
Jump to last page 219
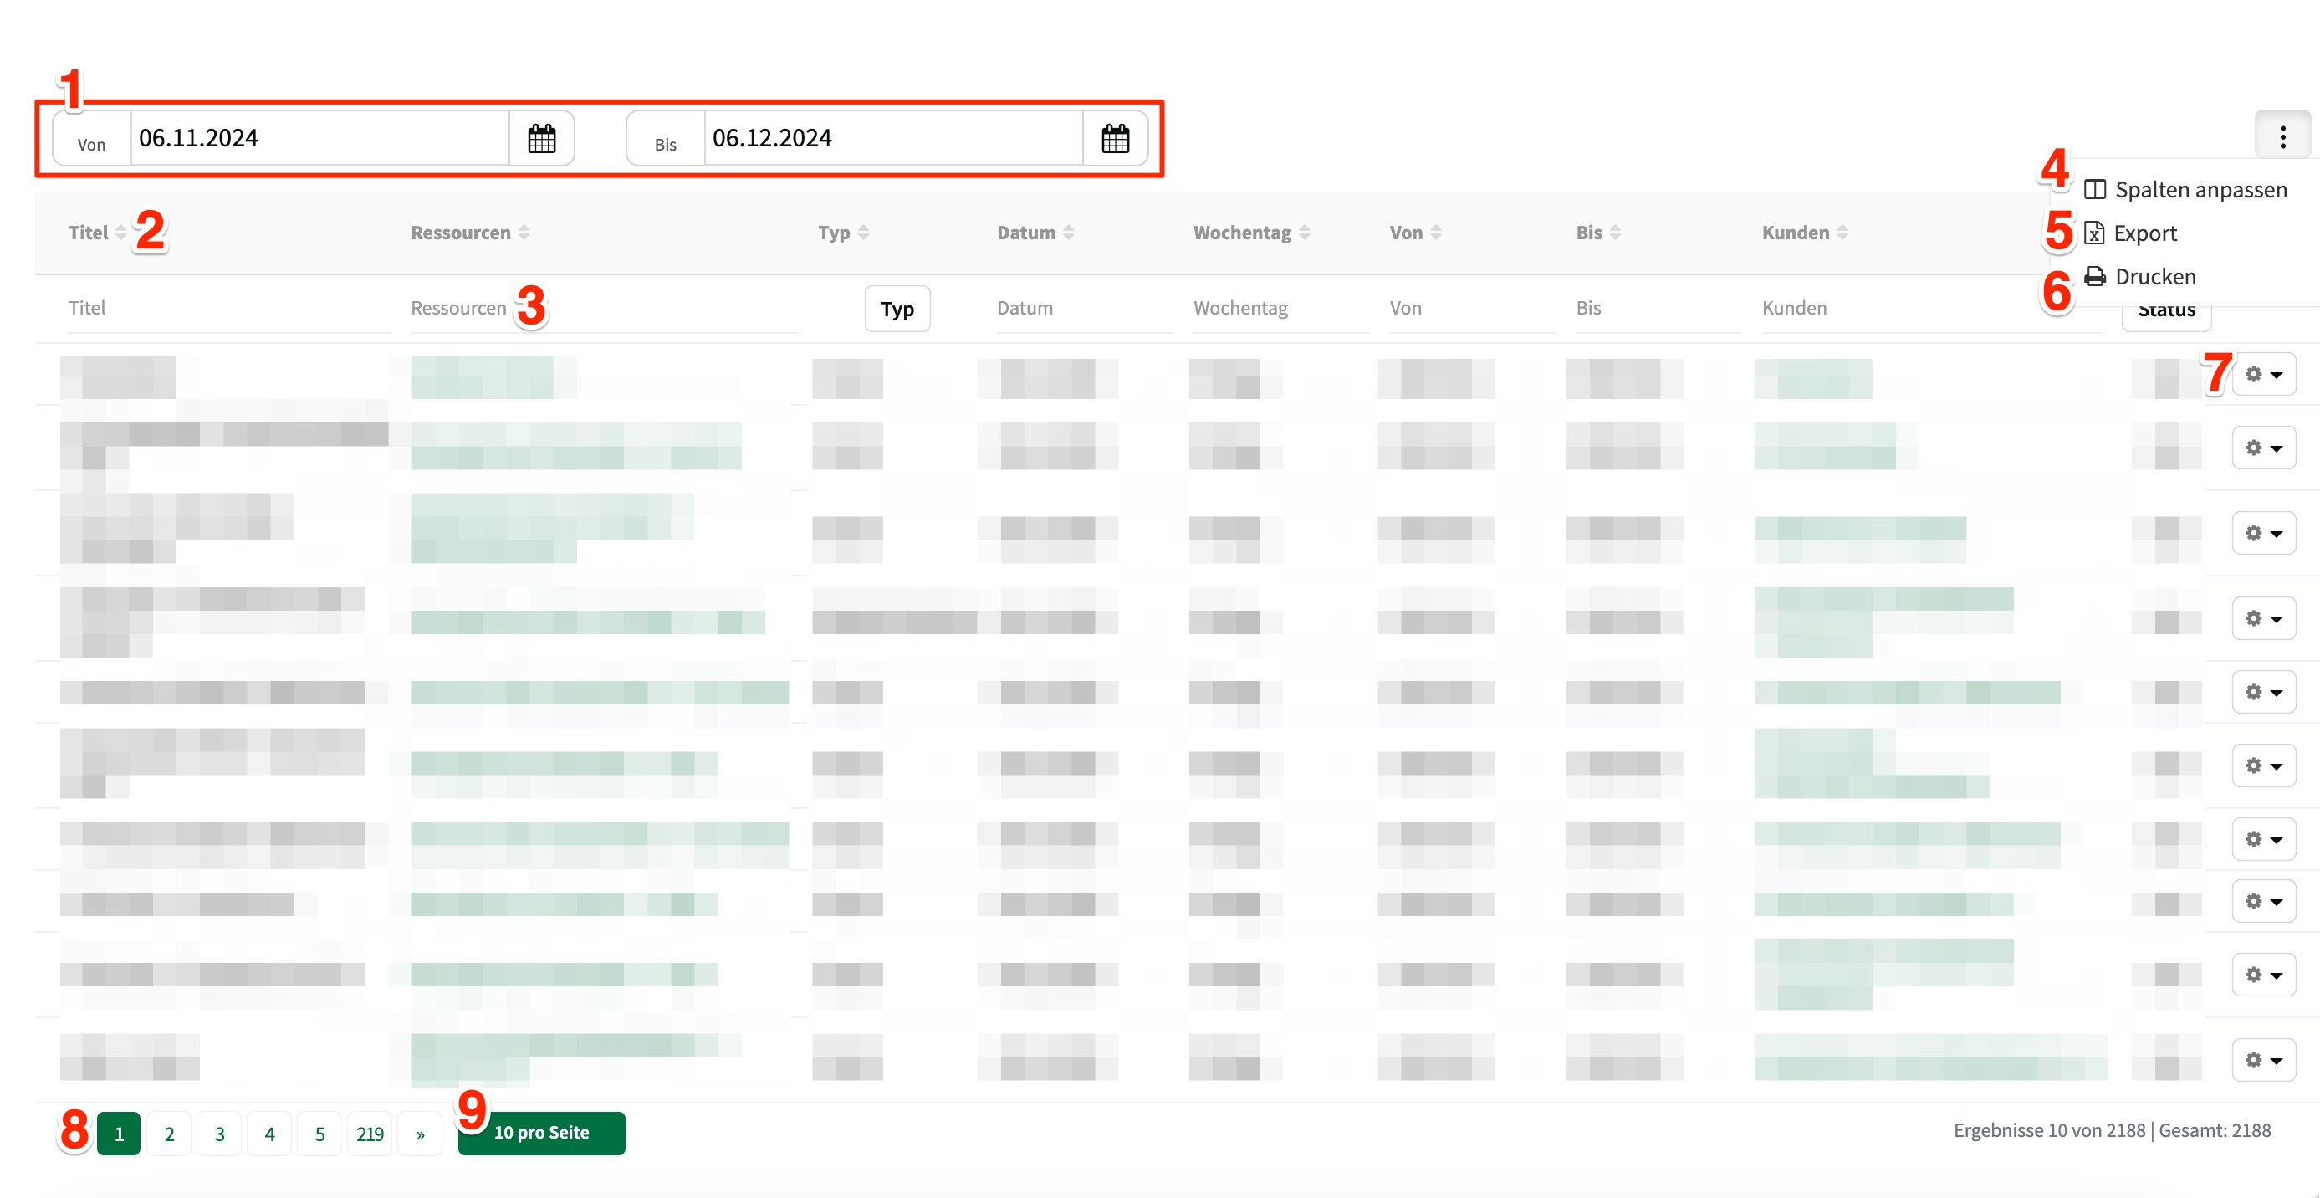point(370,1134)
